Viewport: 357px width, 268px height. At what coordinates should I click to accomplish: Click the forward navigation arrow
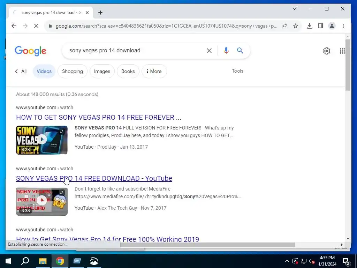pyautogui.click(x=25, y=26)
